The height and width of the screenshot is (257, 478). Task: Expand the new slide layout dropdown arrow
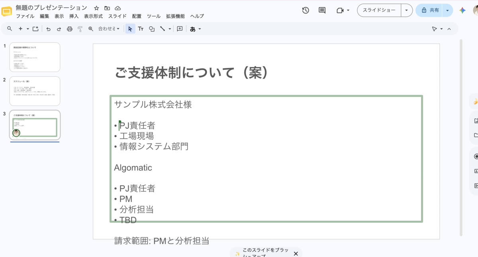[27, 29]
